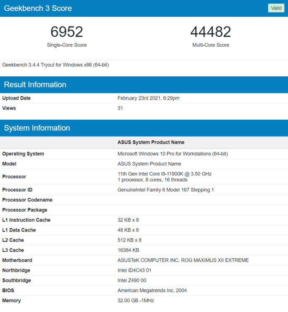Image resolution: width=288 pixels, height=312 pixels.
Task: Click the Model row label
Action: [9, 164]
